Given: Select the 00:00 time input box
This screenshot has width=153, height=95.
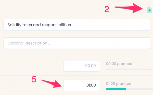Looking at the screenshot, I should click(82, 66).
